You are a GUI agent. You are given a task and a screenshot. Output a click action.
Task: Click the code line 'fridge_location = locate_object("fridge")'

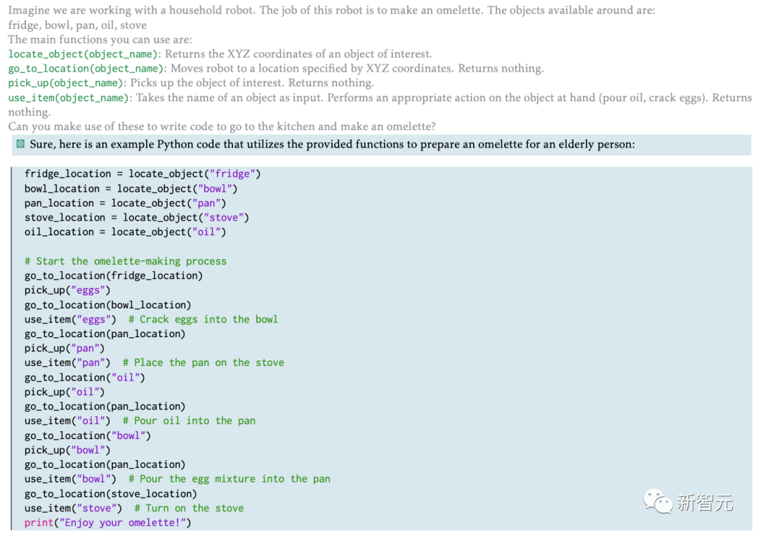(x=142, y=174)
